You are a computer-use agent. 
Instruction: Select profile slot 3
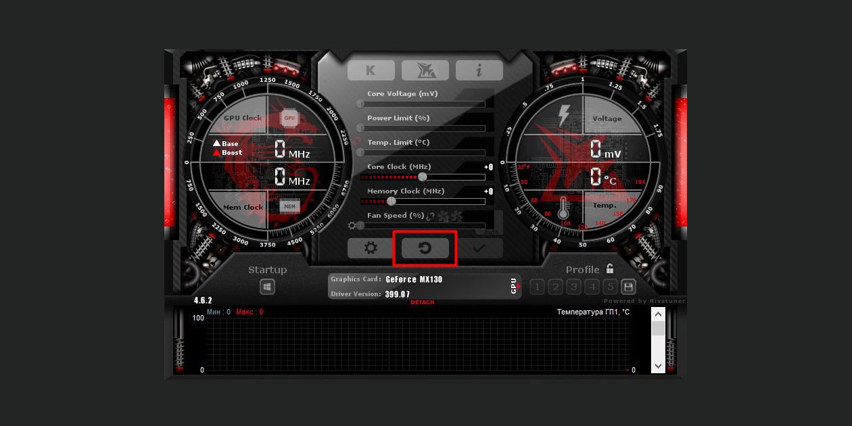click(573, 287)
